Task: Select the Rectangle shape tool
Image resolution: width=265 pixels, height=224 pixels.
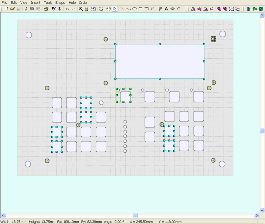Action: pyautogui.click(x=140, y=9)
